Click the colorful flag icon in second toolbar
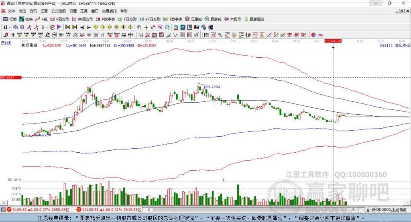Screen dimensions: 411x222 click(x=59, y=27)
